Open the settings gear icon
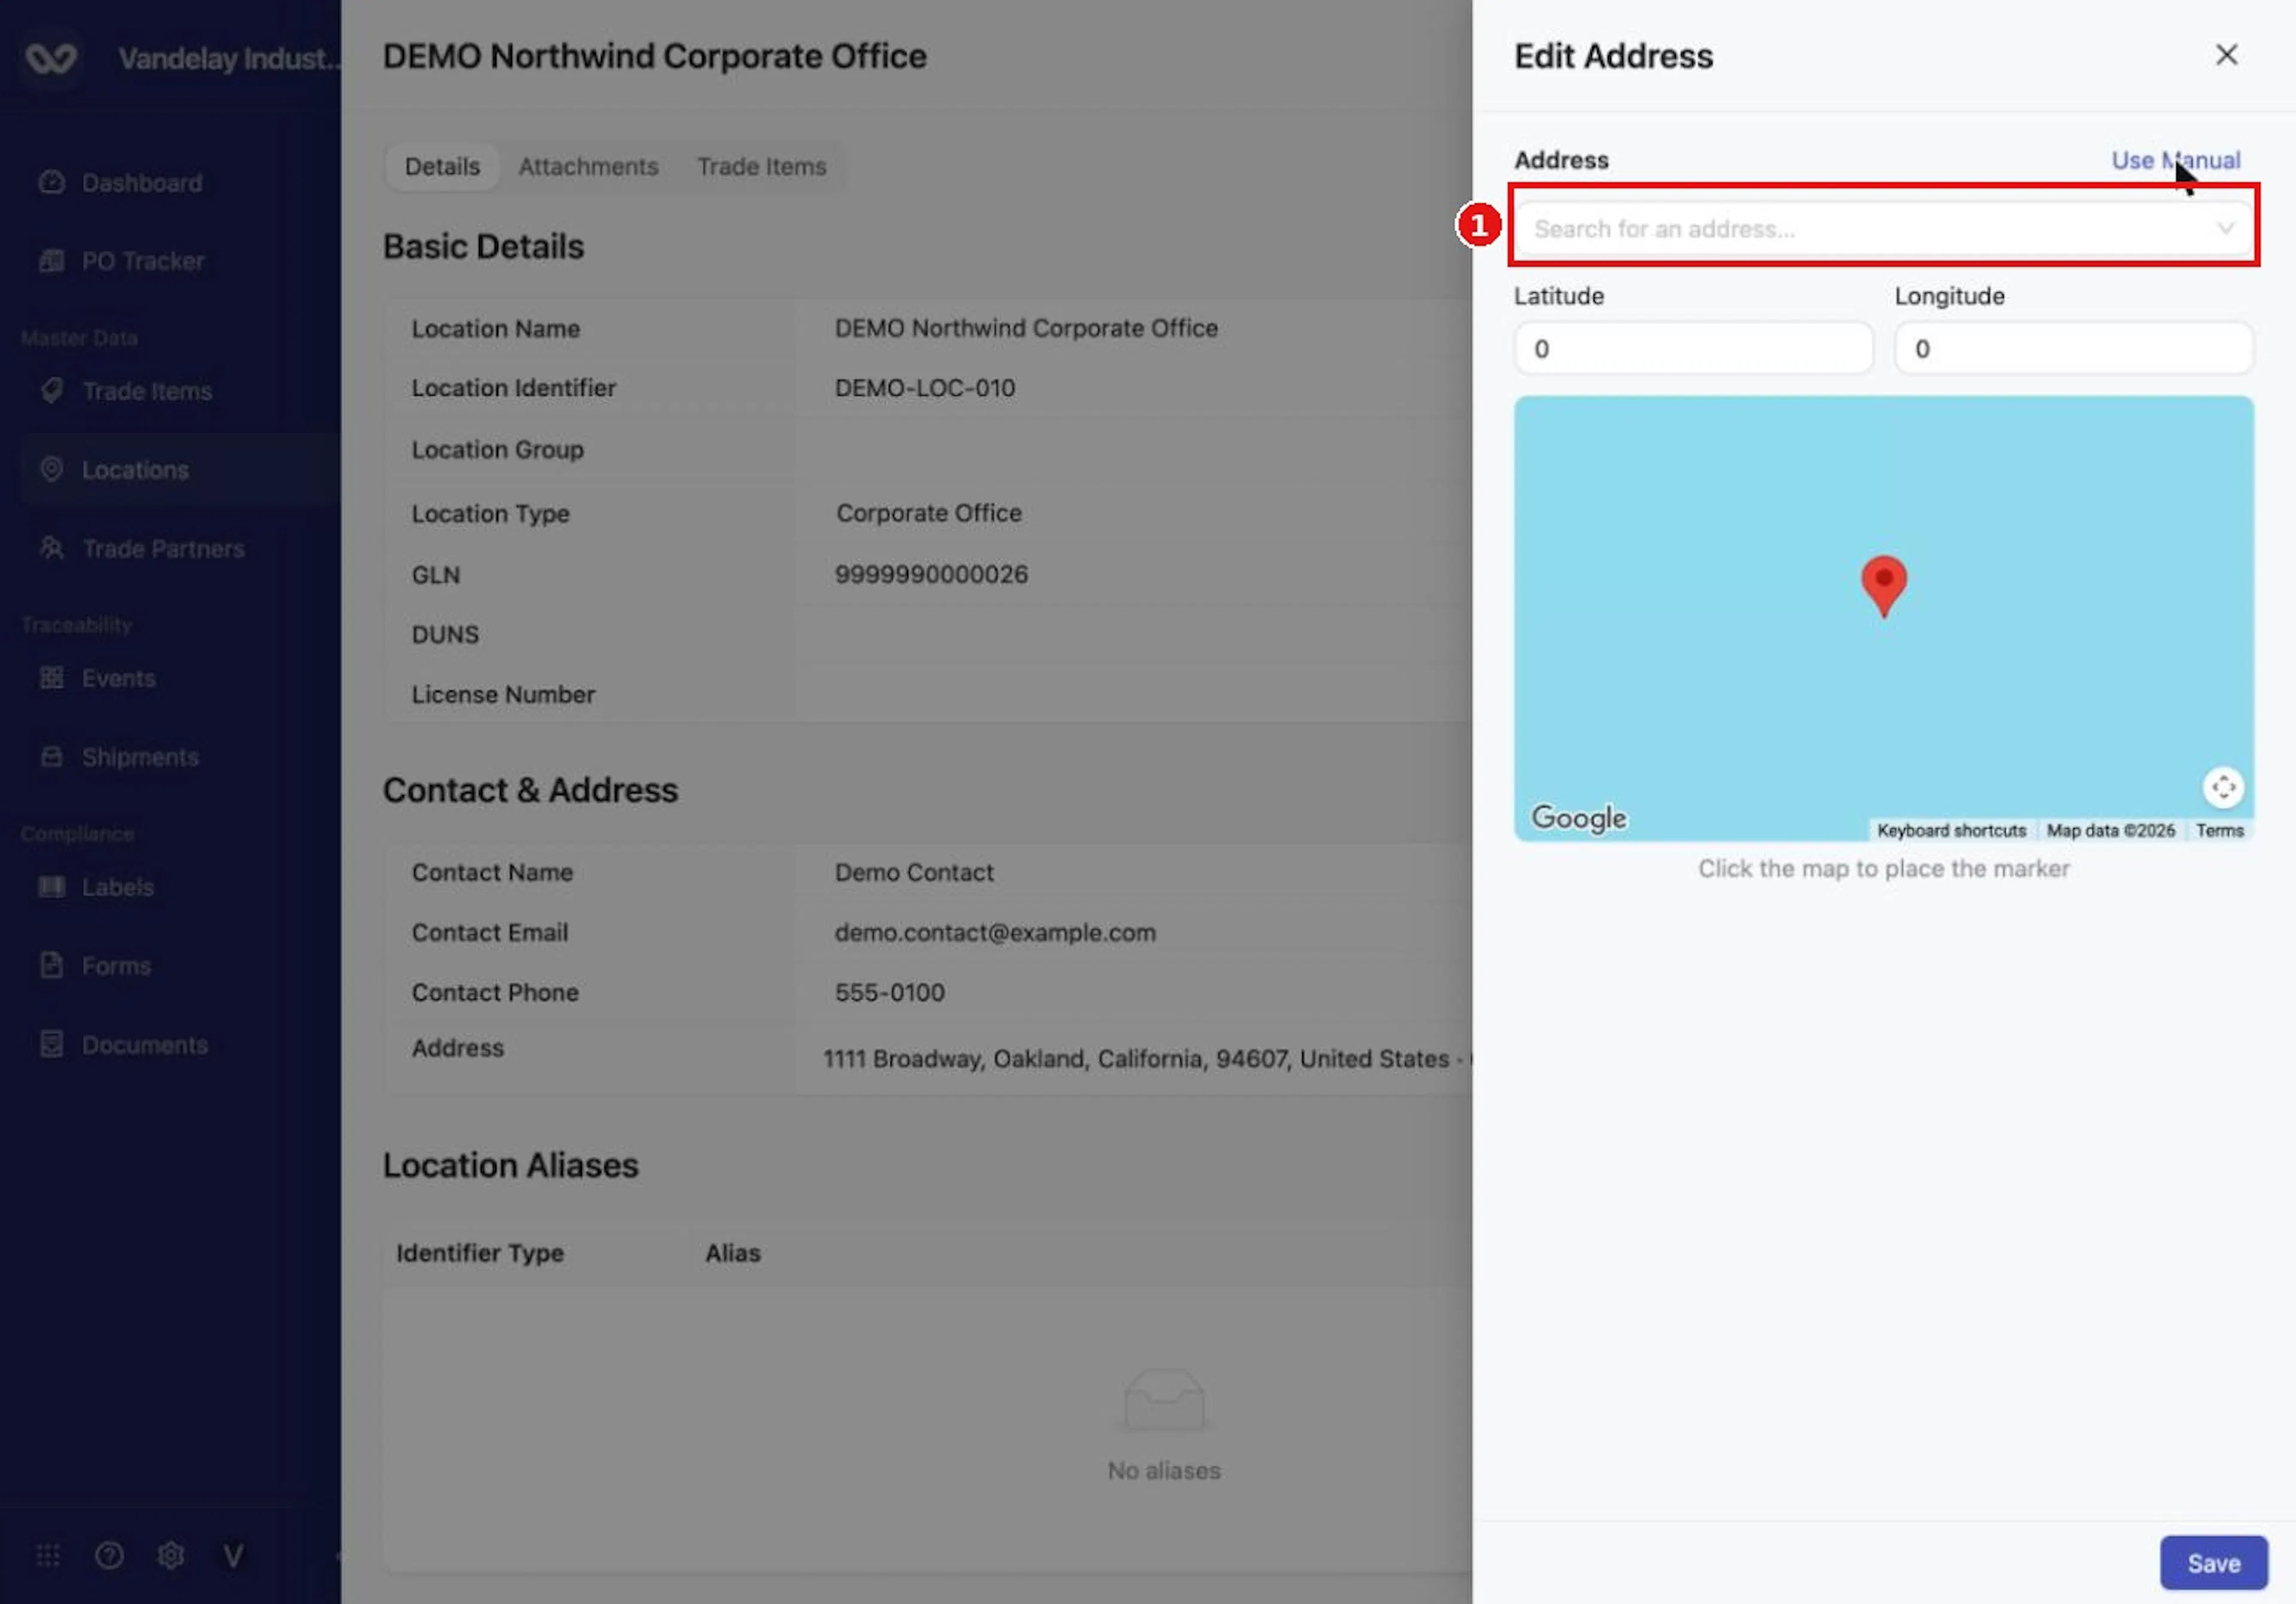The height and width of the screenshot is (1604, 2296). [171, 1556]
